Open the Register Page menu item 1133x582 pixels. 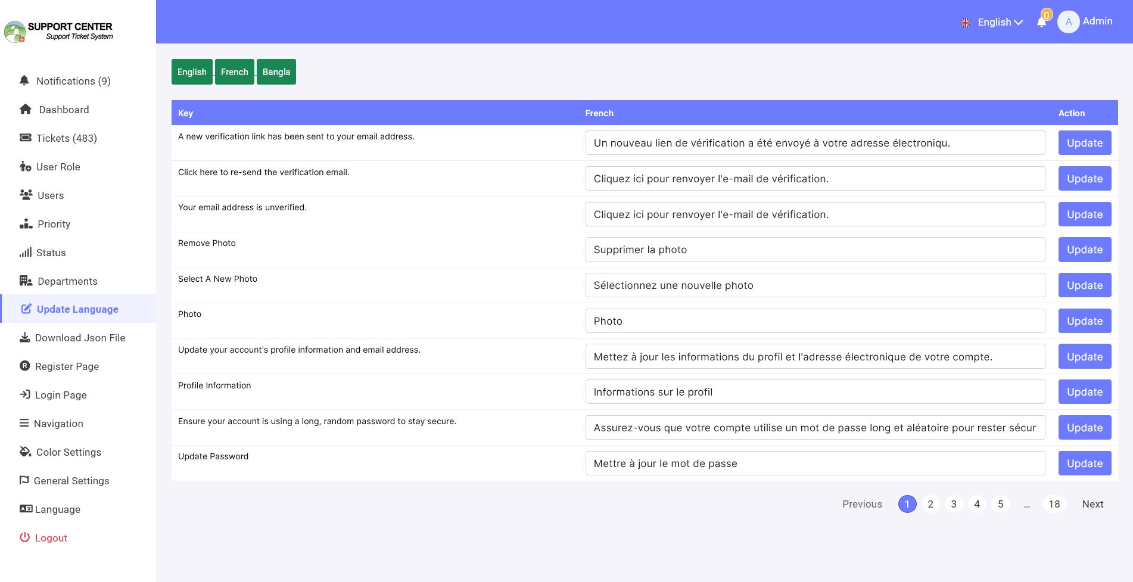pos(67,366)
